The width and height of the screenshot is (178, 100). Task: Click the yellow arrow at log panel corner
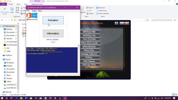[x=79, y=46]
